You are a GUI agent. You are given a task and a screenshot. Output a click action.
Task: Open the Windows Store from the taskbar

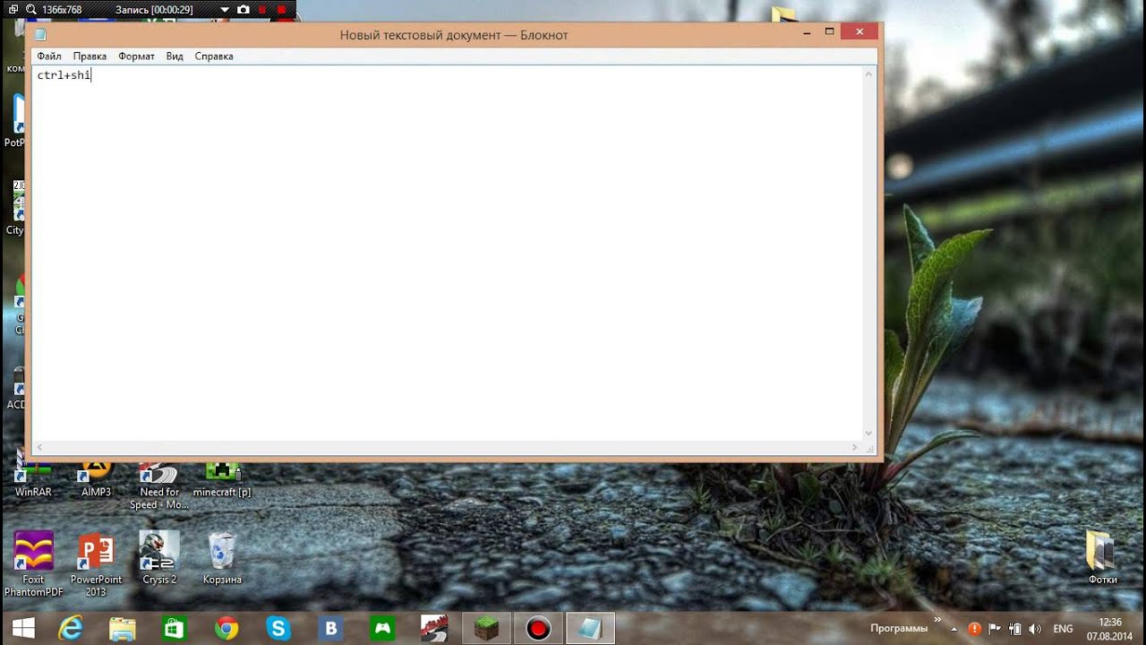point(175,628)
